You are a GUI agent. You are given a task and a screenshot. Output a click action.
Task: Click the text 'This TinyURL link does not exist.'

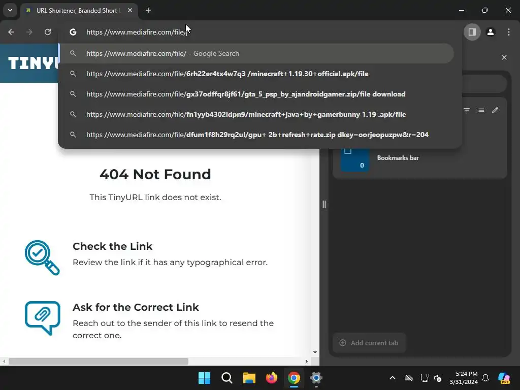(155, 198)
